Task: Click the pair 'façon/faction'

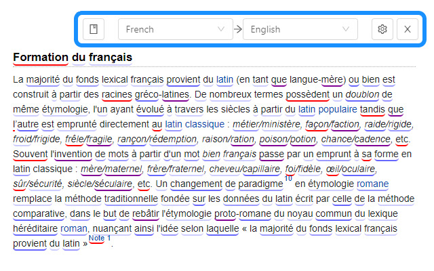Action: (332, 125)
